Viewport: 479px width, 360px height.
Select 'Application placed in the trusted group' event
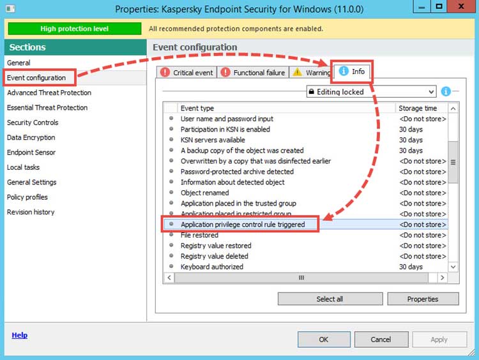point(305,204)
